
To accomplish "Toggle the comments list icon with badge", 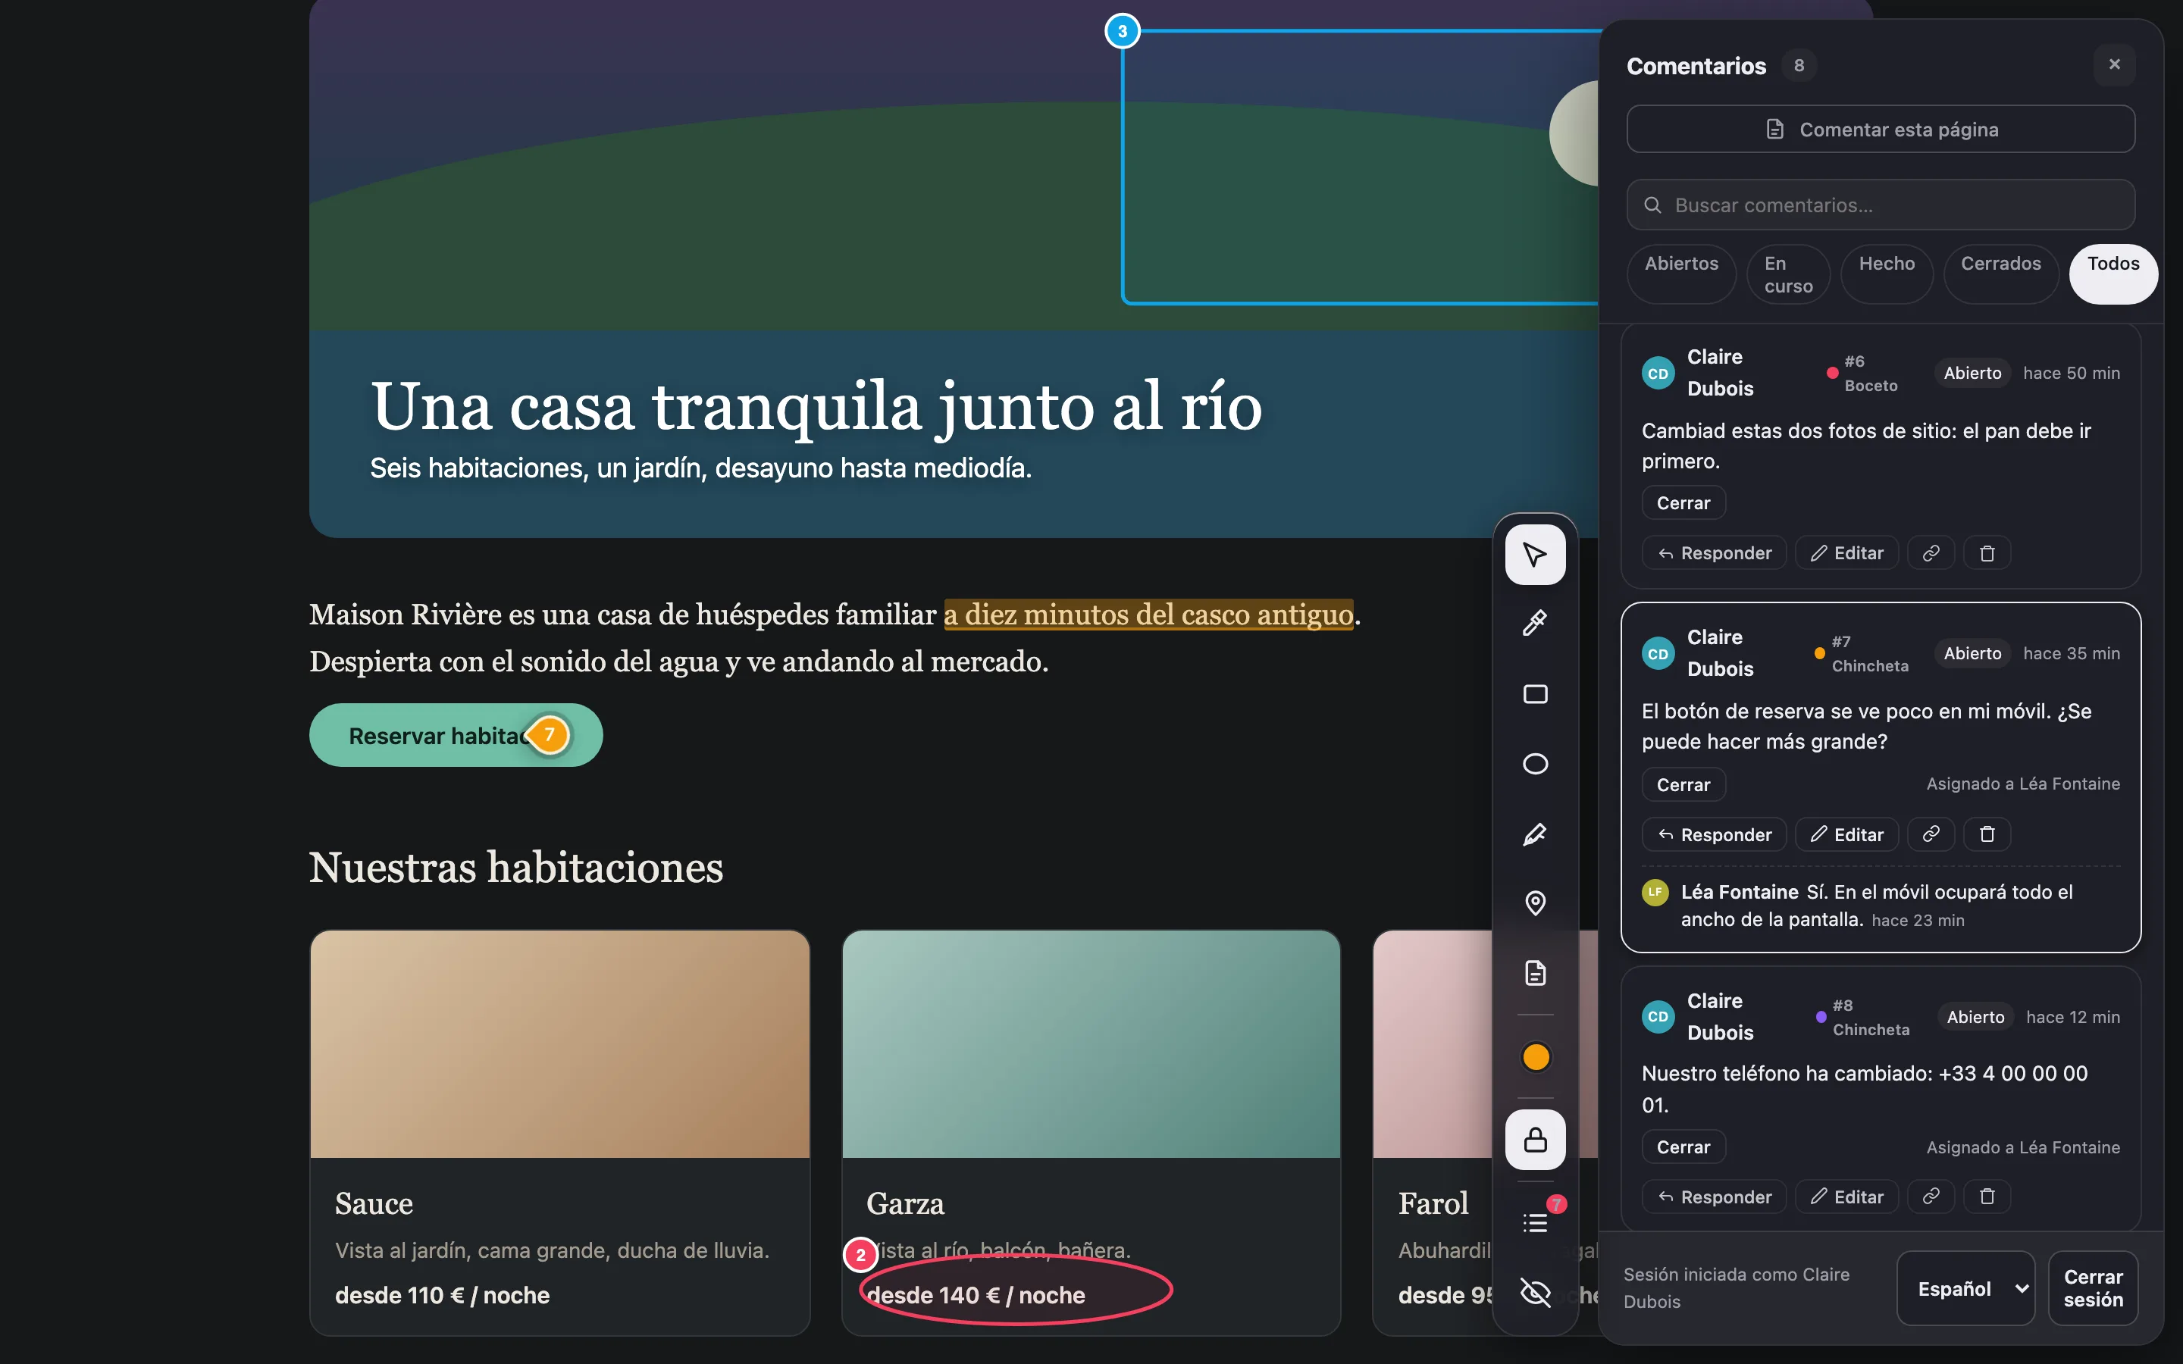I will 1536,1222.
